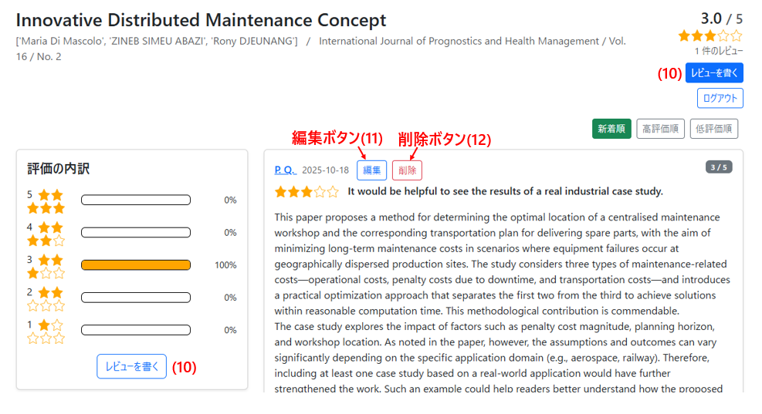Image resolution: width=762 pixels, height=414 pixels.
Task: Sort reviews by 新着順
Action: [612, 130]
